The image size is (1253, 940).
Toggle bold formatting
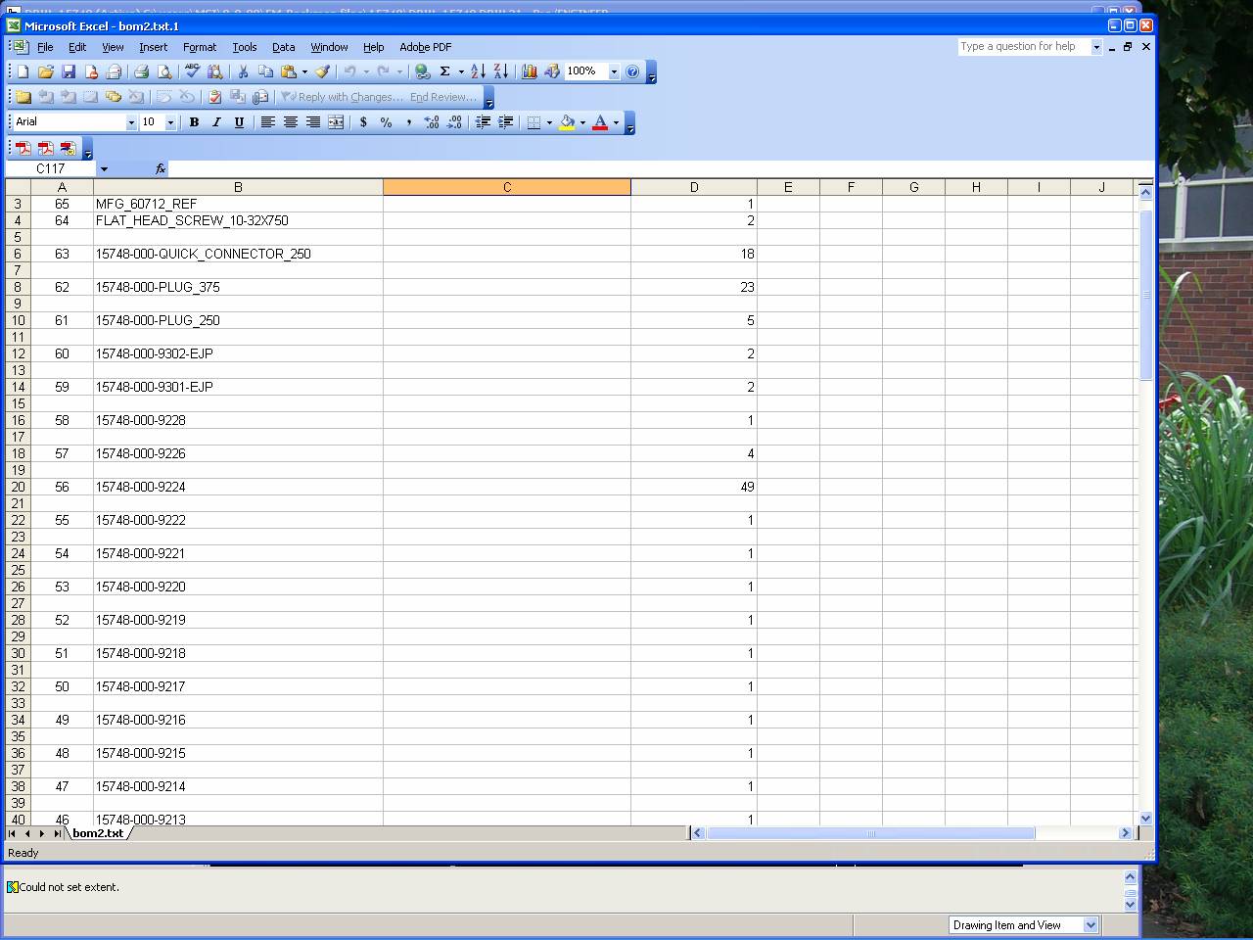click(x=194, y=122)
